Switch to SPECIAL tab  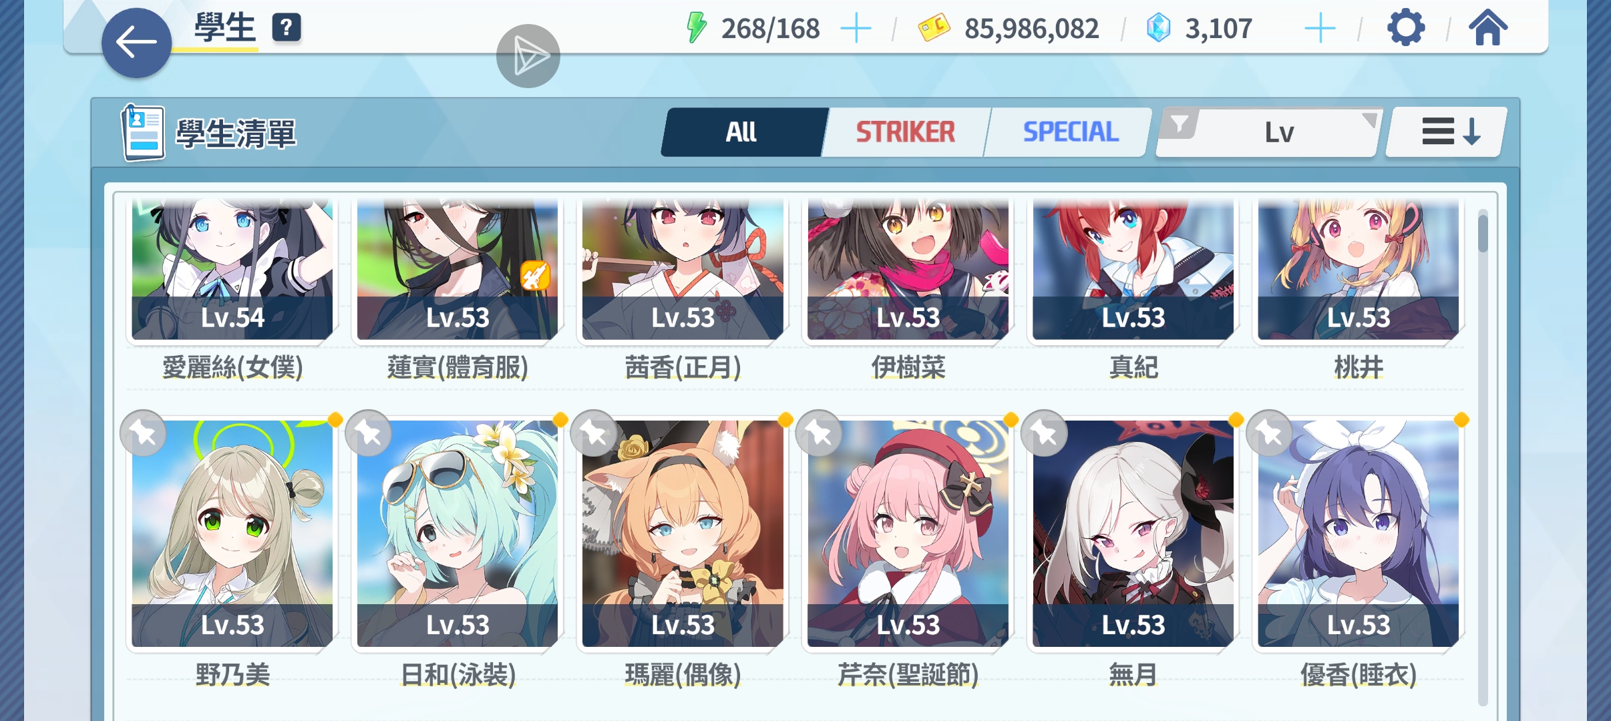1070,132
